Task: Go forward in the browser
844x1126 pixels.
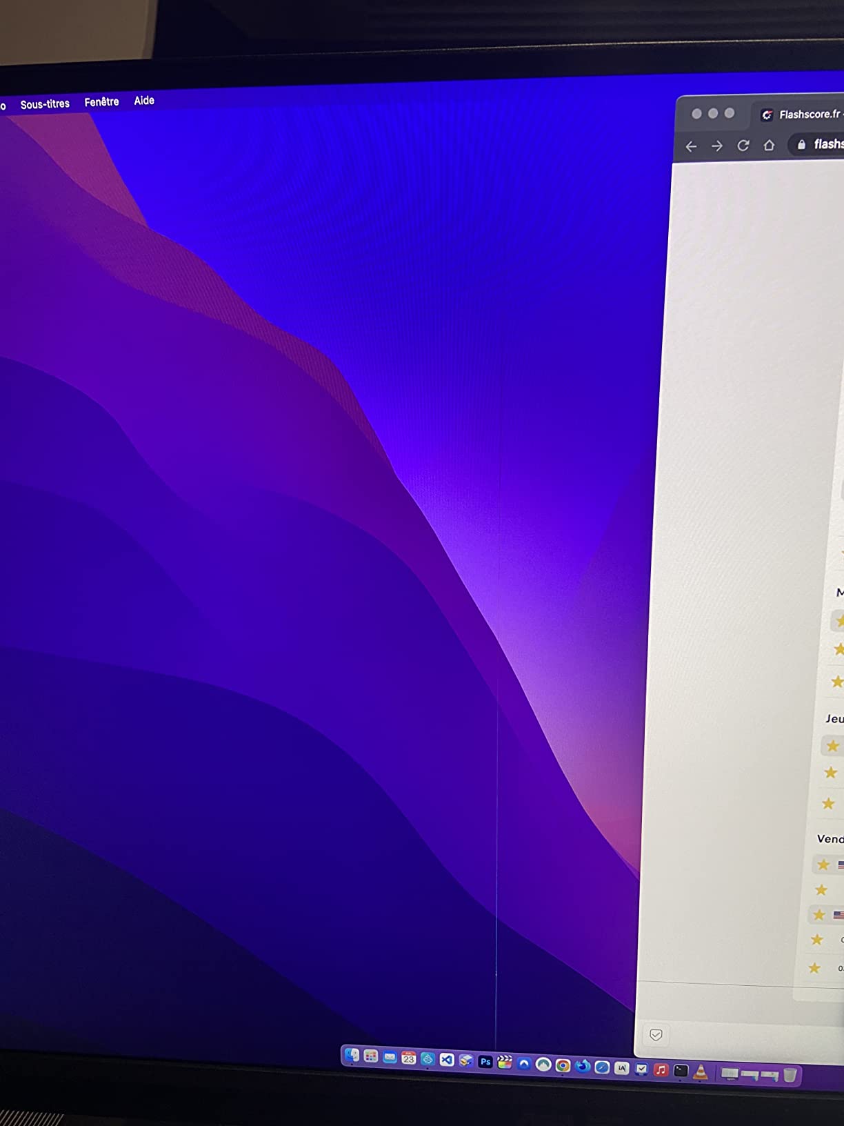Action: coord(717,146)
